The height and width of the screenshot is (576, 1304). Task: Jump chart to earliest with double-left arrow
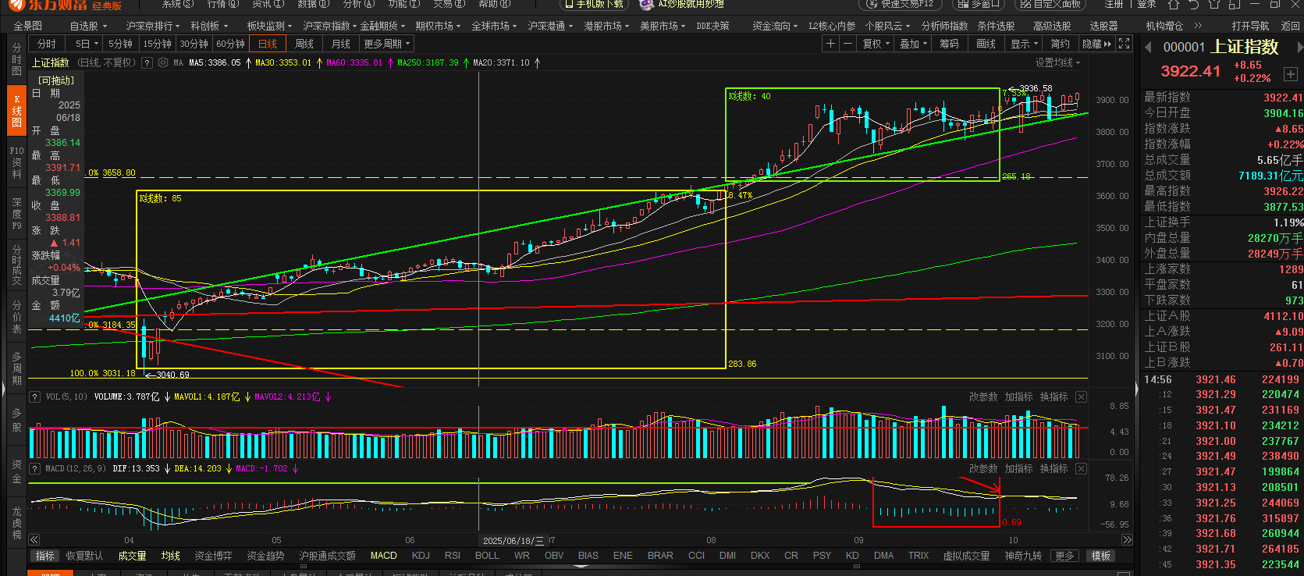click(x=34, y=540)
